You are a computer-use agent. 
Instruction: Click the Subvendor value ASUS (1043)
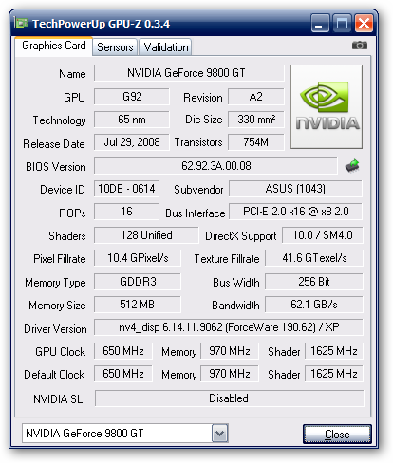tap(295, 189)
